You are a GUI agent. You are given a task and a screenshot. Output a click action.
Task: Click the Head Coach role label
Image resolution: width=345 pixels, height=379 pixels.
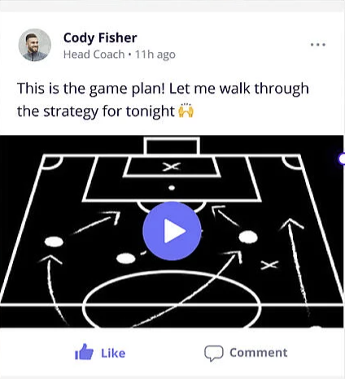coord(94,54)
